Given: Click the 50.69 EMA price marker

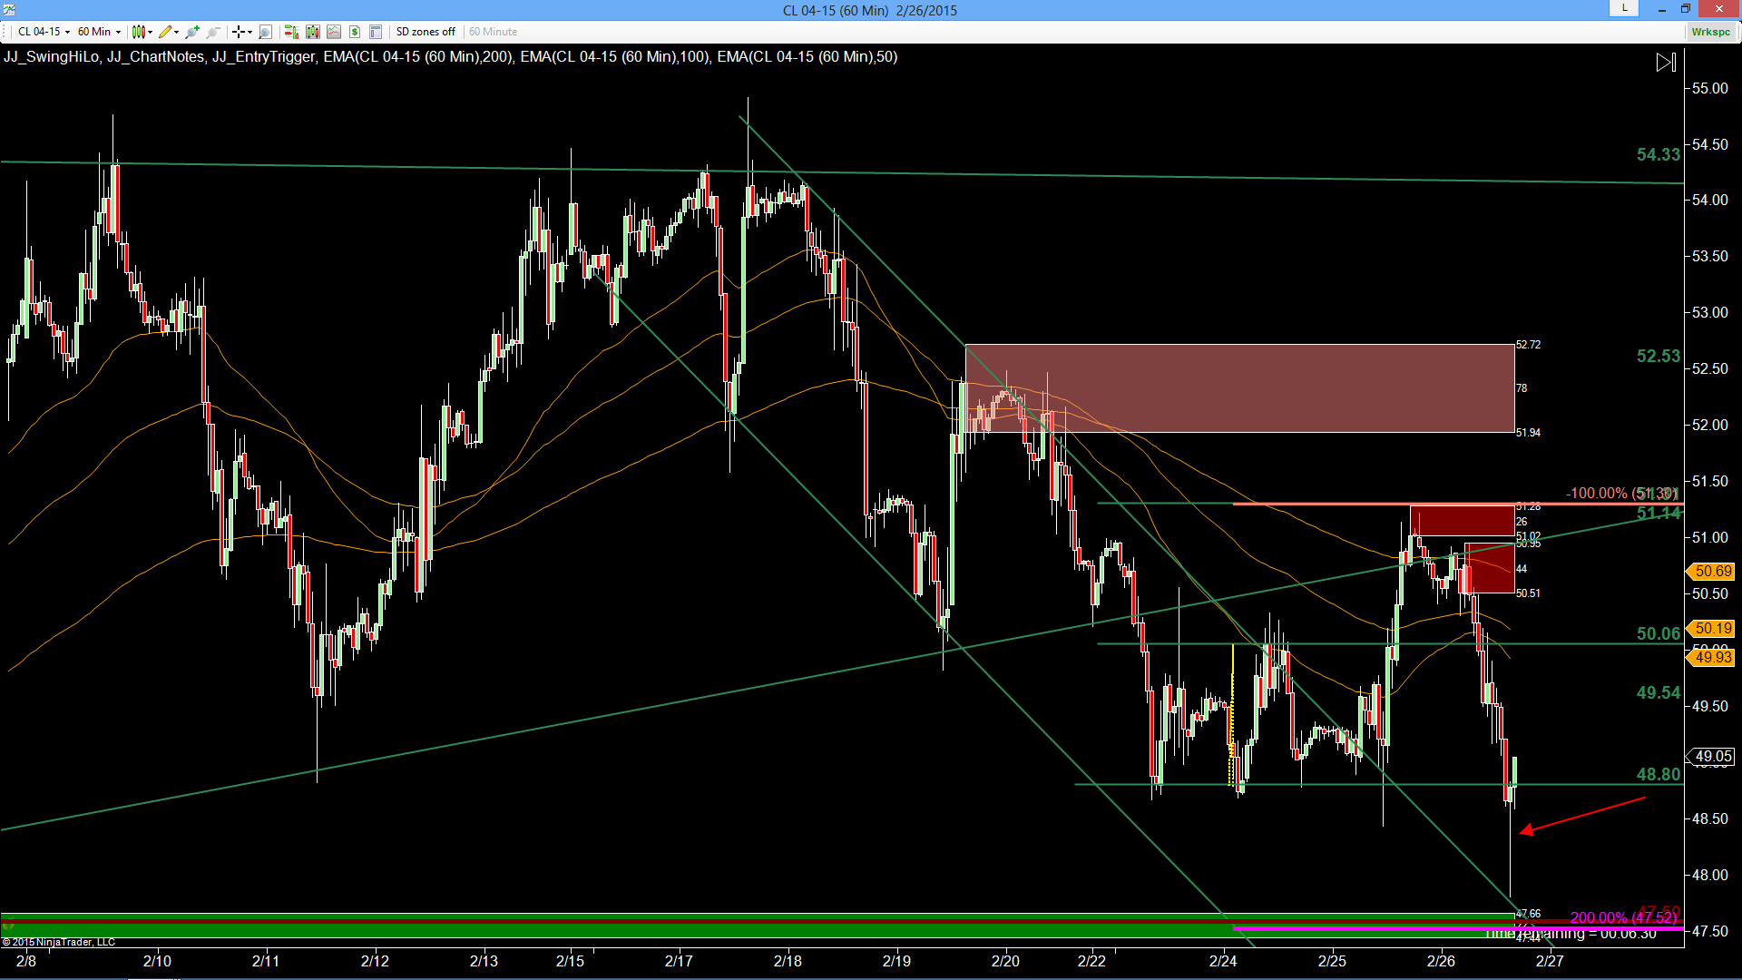Looking at the screenshot, I should [1710, 571].
